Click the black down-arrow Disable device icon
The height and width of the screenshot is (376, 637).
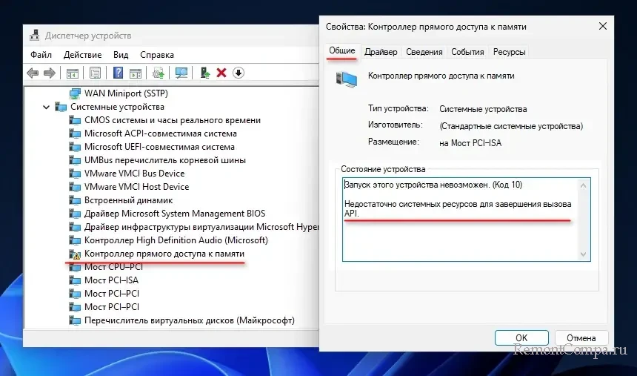(x=238, y=73)
